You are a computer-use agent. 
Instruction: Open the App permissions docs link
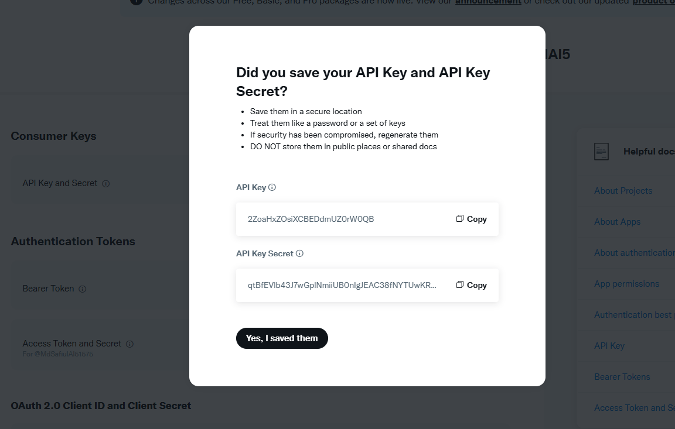pos(626,284)
